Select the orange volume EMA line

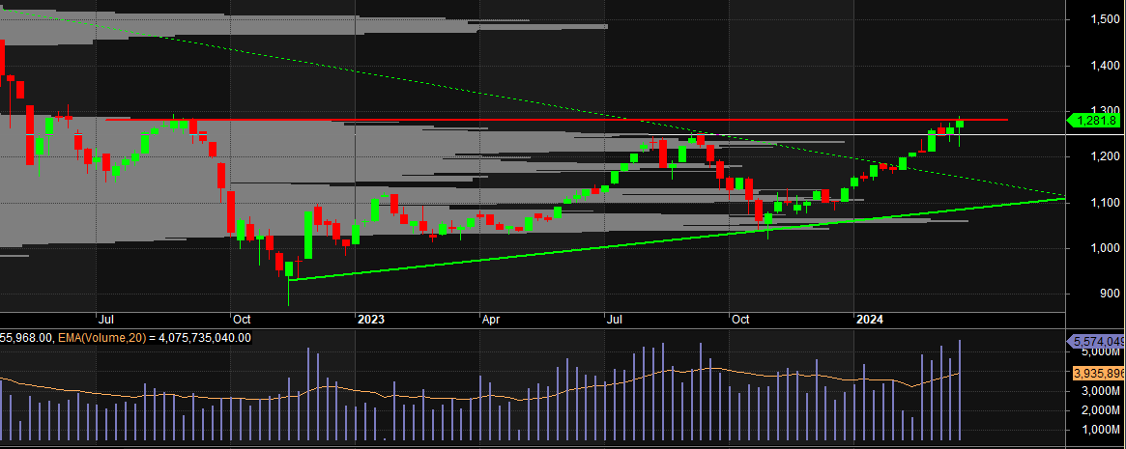coord(677,370)
